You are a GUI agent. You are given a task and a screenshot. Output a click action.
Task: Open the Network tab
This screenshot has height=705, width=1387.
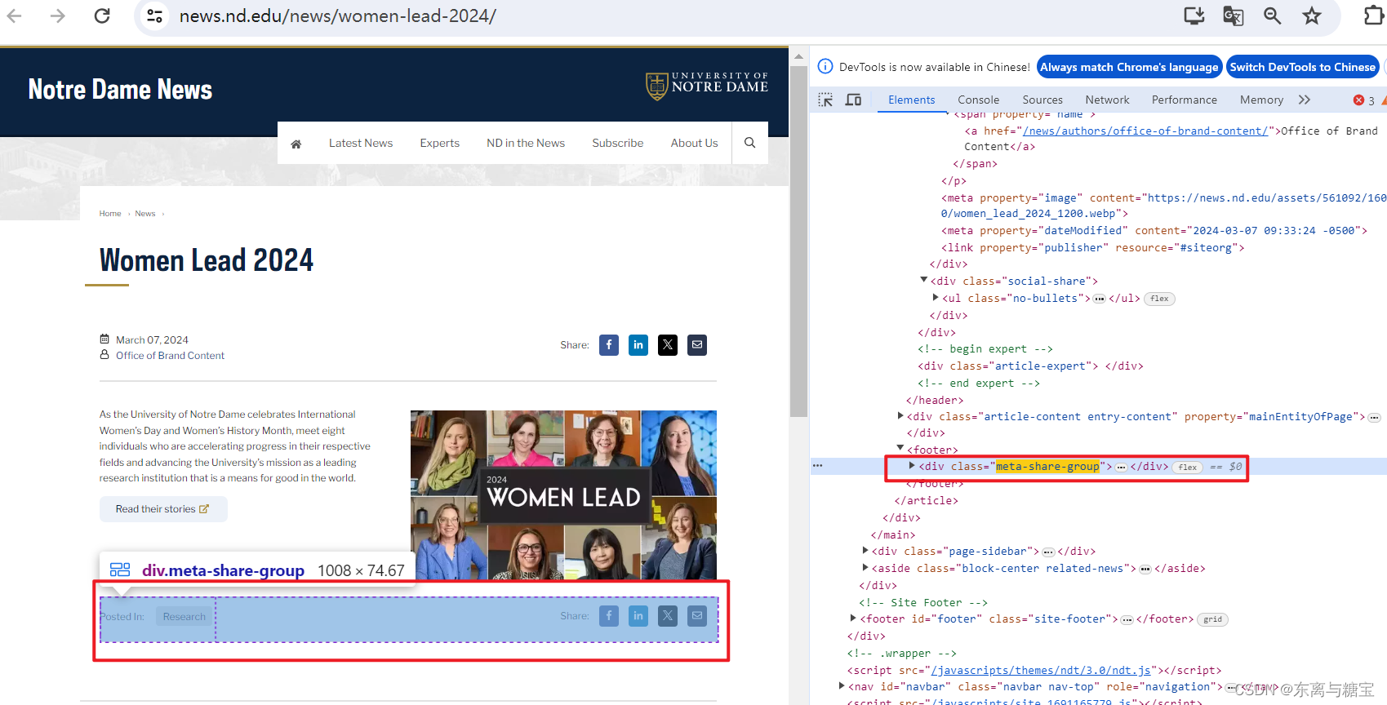click(1107, 100)
